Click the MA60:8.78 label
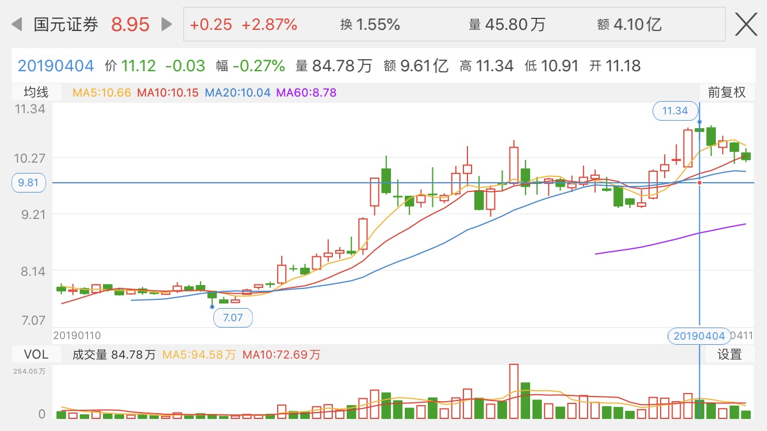Viewport: 767px width, 431px height. pyautogui.click(x=306, y=92)
